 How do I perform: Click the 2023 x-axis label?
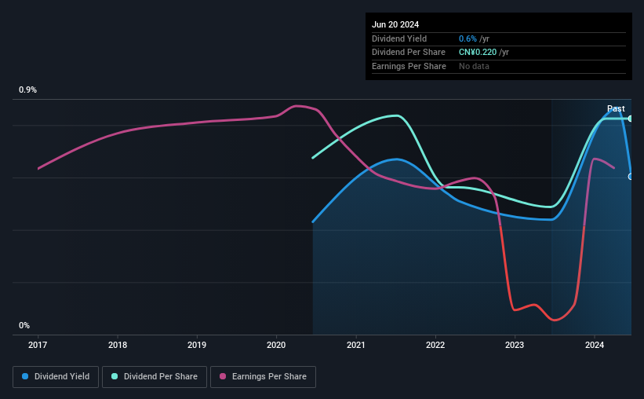(x=515, y=345)
